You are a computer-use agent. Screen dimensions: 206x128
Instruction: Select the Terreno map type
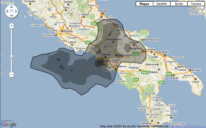[x=196, y=4]
